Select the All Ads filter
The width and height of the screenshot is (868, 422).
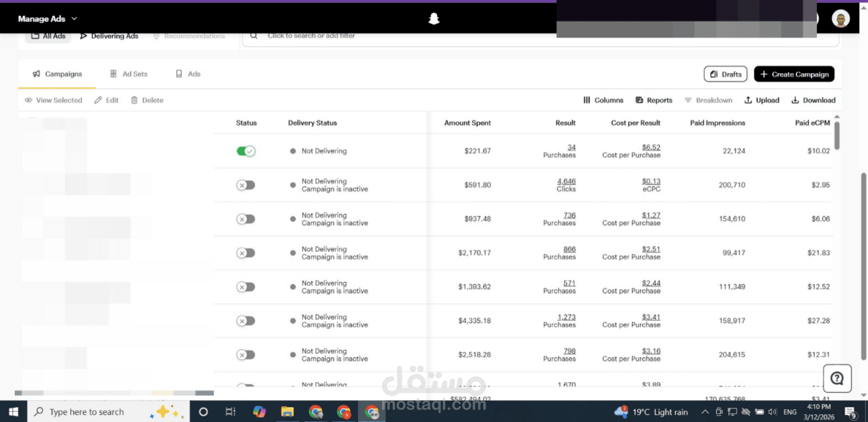48,36
